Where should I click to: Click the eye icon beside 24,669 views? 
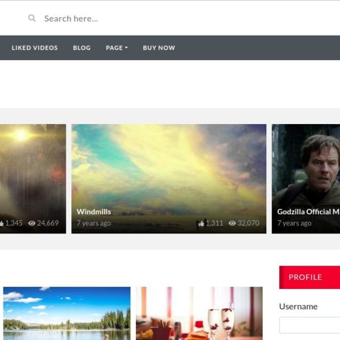[x=32, y=223]
